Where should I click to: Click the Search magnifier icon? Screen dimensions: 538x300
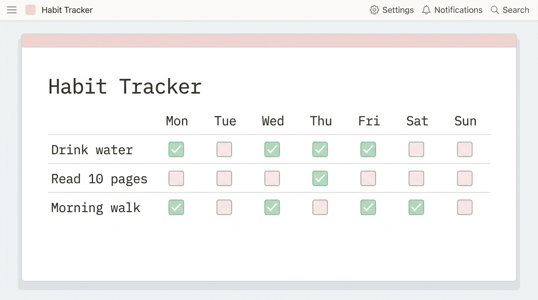point(495,10)
